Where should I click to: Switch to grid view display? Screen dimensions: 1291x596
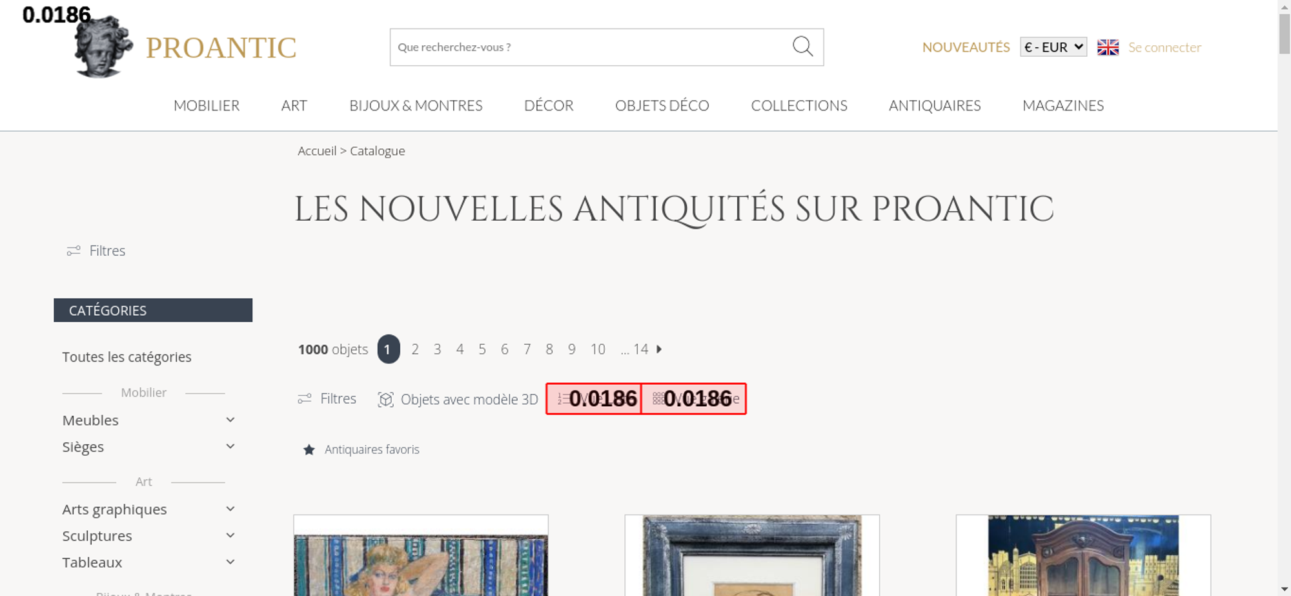[x=694, y=398]
